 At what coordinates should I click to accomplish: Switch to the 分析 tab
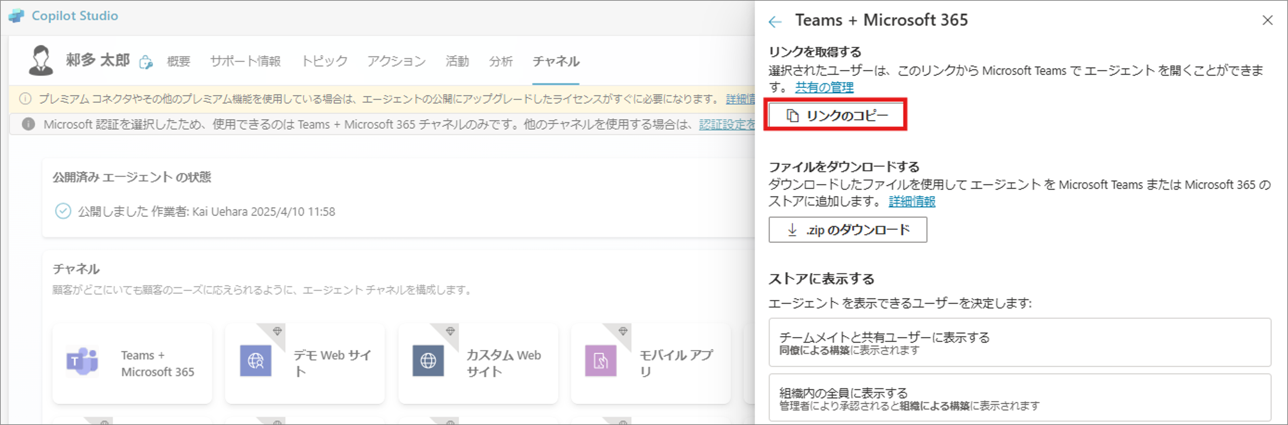[x=500, y=61]
